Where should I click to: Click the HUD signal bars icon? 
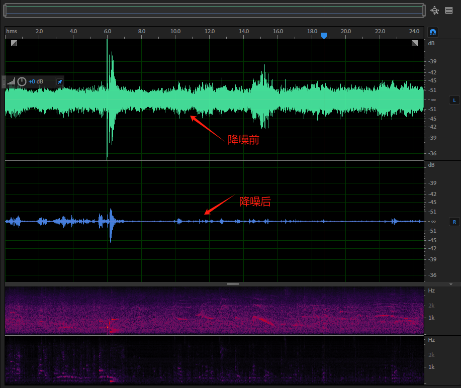coord(11,81)
